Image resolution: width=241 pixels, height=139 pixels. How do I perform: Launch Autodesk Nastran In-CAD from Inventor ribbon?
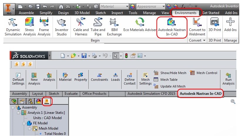[172, 27]
